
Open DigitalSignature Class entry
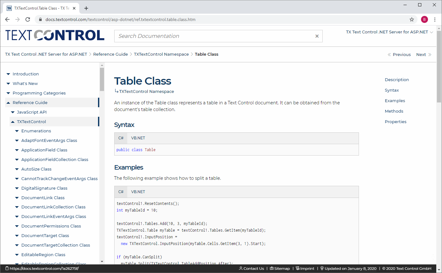pyautogui.click(x=44, y=188)
